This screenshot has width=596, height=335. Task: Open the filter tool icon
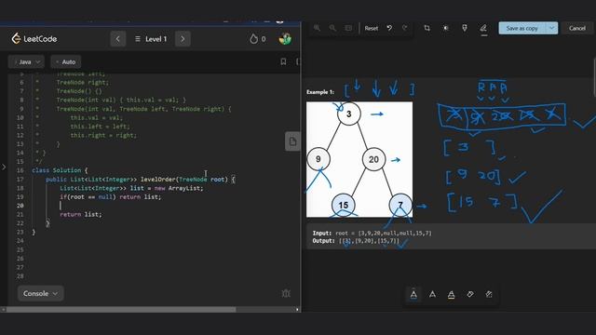click(x=464, y=28)
